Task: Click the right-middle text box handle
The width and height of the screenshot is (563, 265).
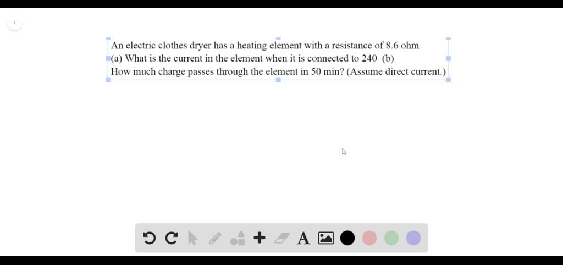Action: [449, 58]
